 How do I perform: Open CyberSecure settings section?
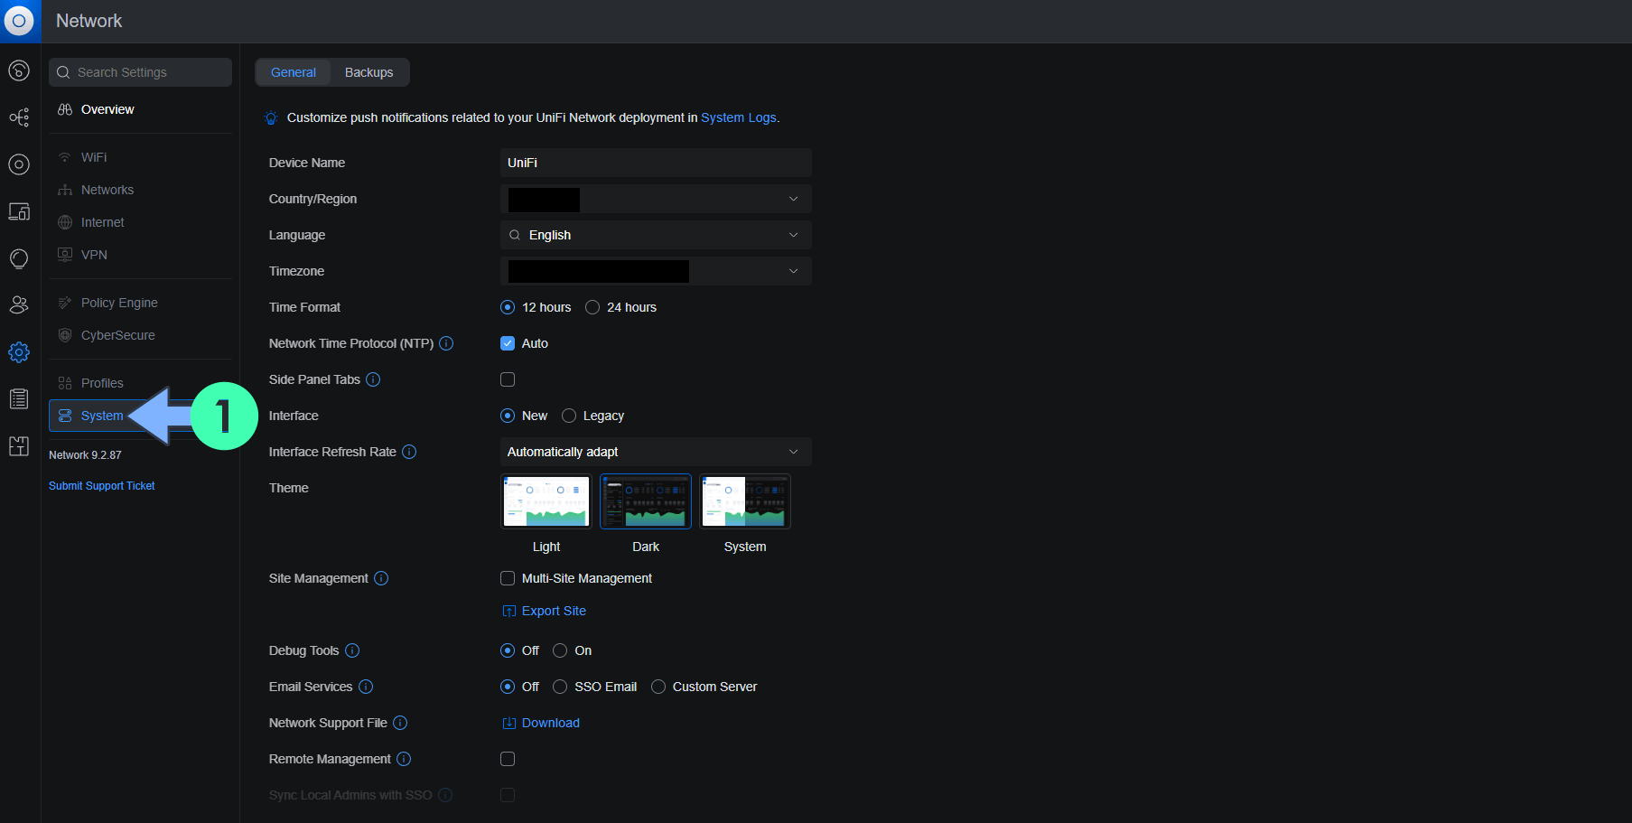pyautogui.click(x=140, y=335)
